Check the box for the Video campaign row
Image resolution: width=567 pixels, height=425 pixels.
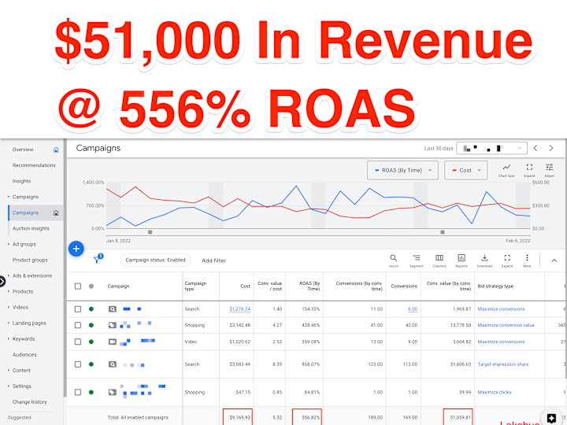coord(78,342)
